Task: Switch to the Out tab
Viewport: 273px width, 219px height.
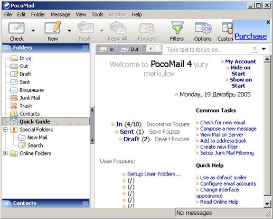Action: (130, 49)
